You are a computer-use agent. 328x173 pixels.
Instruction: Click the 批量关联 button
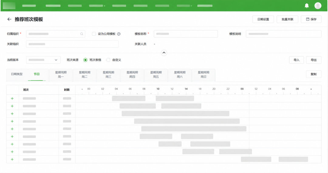click(x=287, y=19)
